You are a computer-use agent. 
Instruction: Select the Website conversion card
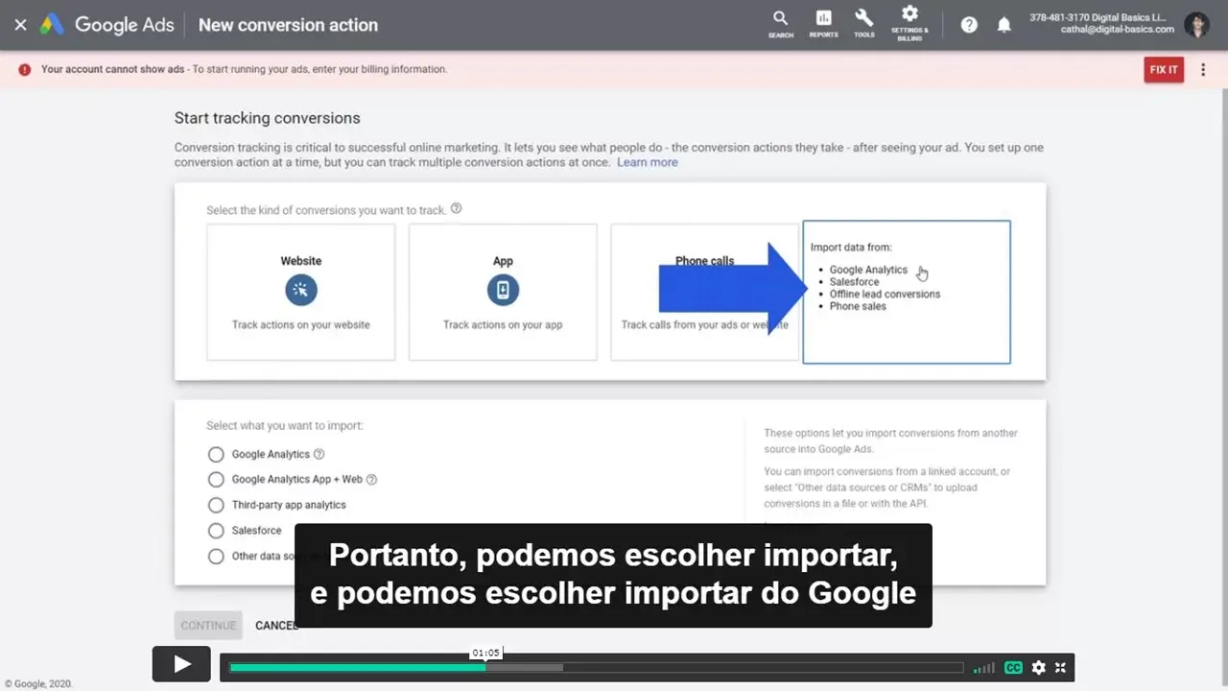(300, 292)
